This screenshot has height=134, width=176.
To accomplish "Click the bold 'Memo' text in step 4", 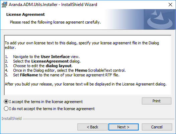I will coord(81,70).
